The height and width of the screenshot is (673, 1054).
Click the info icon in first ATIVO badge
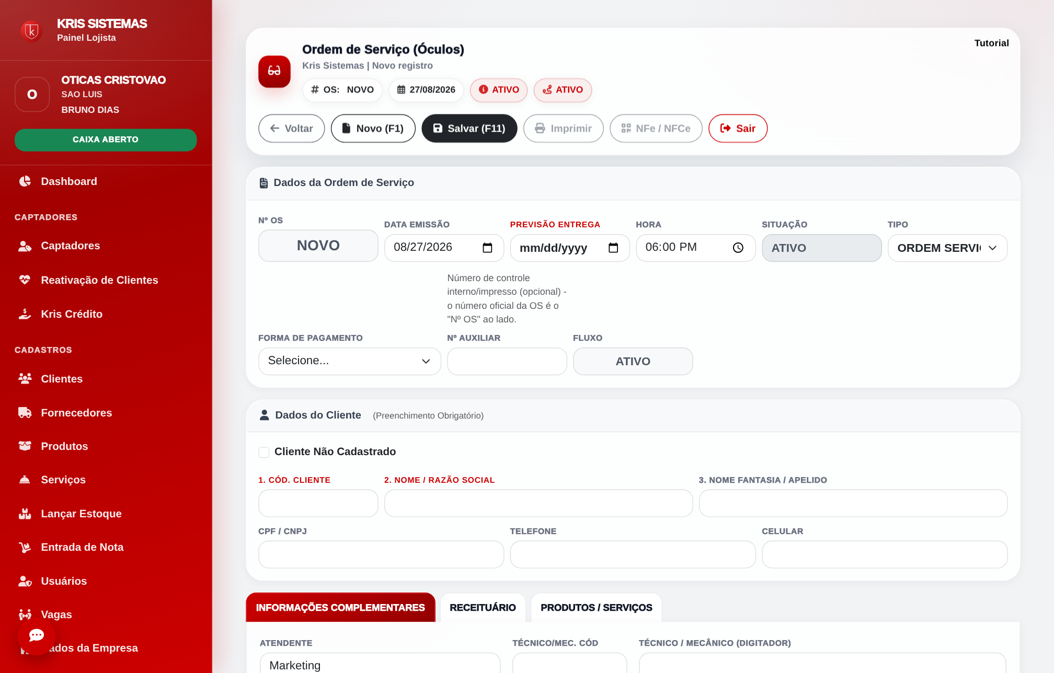coord(484,89)
